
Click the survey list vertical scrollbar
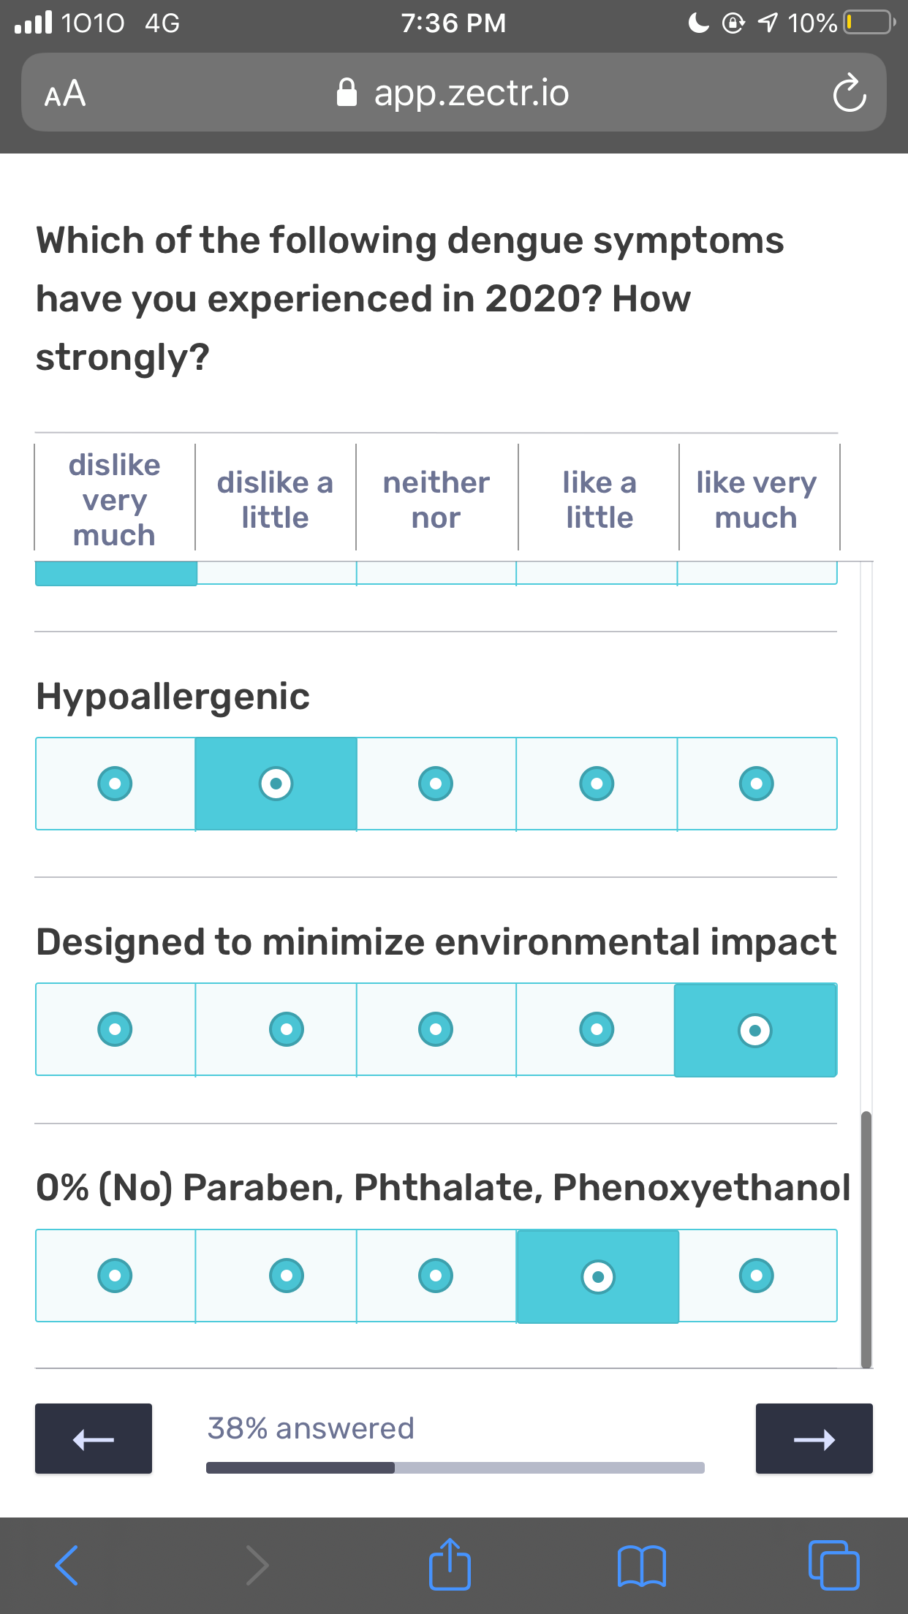point(866,1240)
